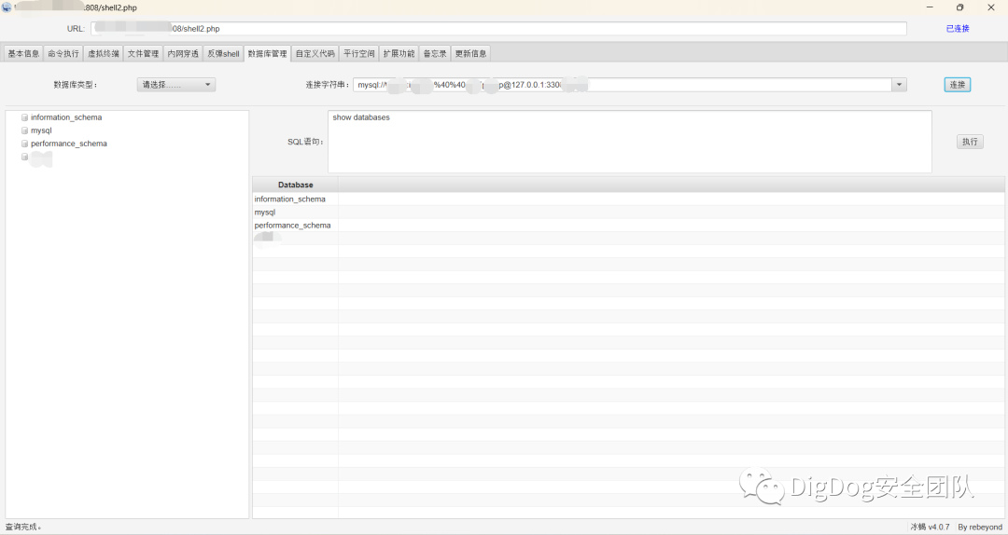
Task: Click the 连接 button
Action: pos(958,85)
